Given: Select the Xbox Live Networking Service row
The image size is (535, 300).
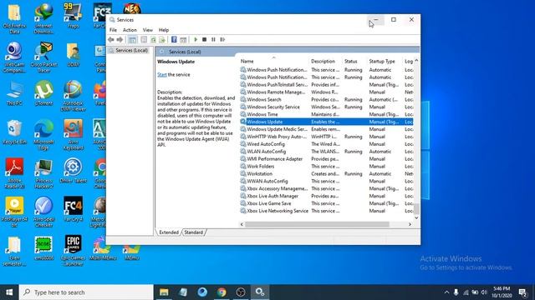Looking at the screenshot, I should click(326, 211).
